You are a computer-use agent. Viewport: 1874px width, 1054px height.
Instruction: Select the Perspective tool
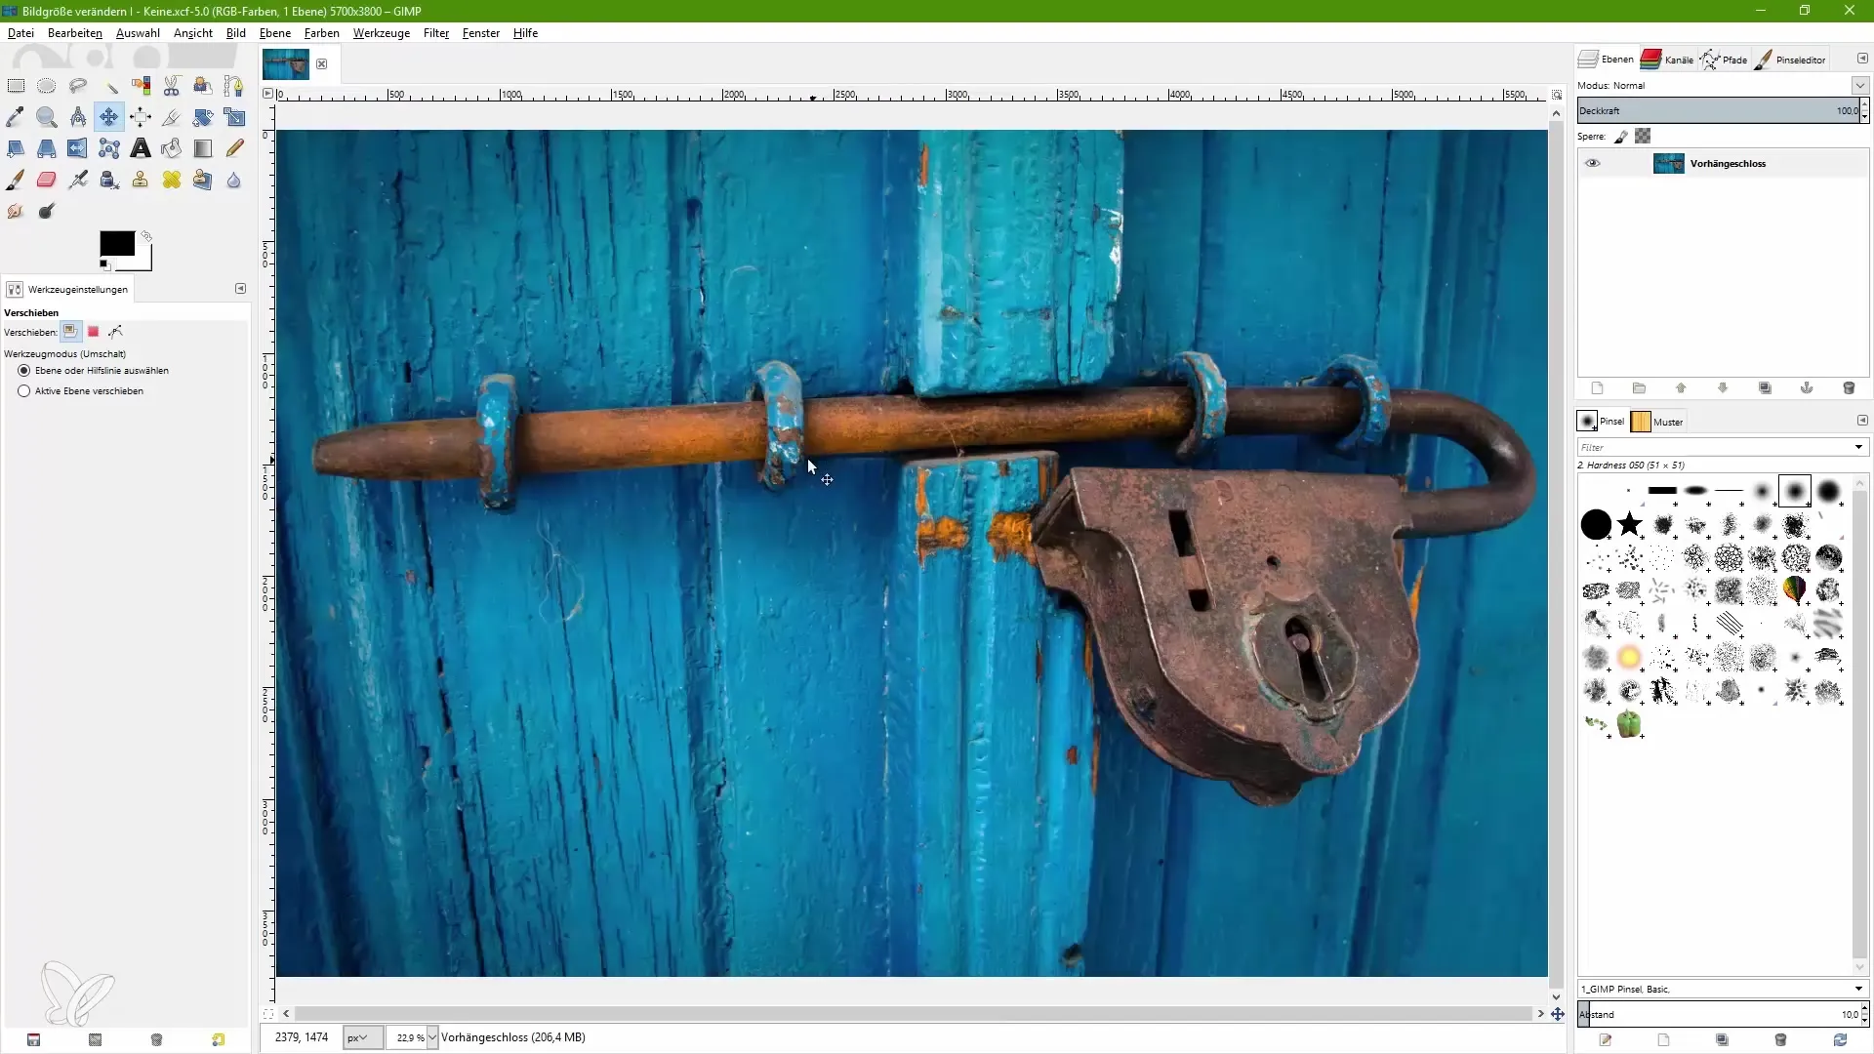(x=46, y=148)
